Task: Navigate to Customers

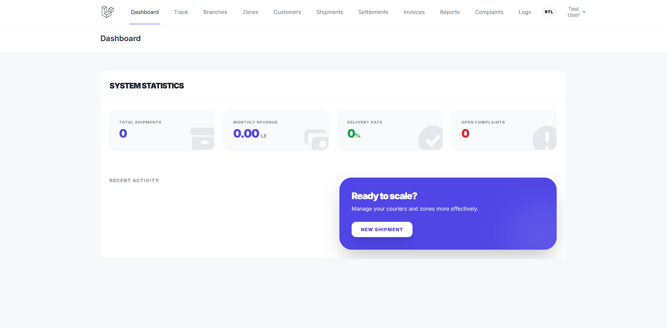Action: (x=287, y=12)
